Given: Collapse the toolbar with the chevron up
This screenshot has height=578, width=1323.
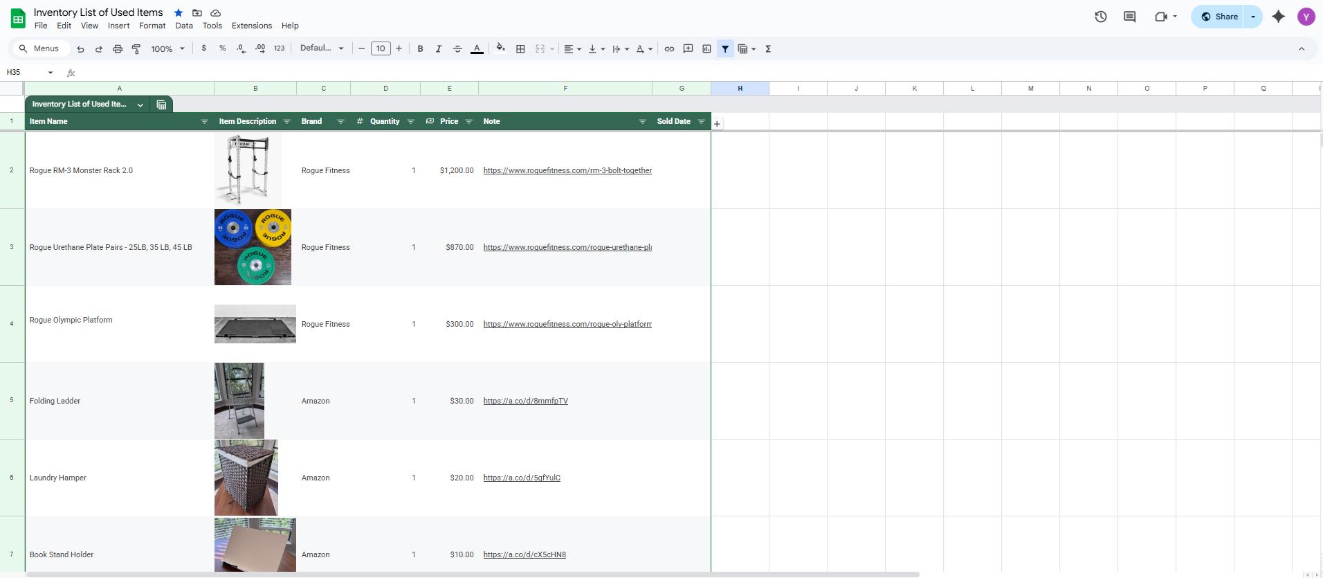Looking at the screenshot, I should [1302, 48].
